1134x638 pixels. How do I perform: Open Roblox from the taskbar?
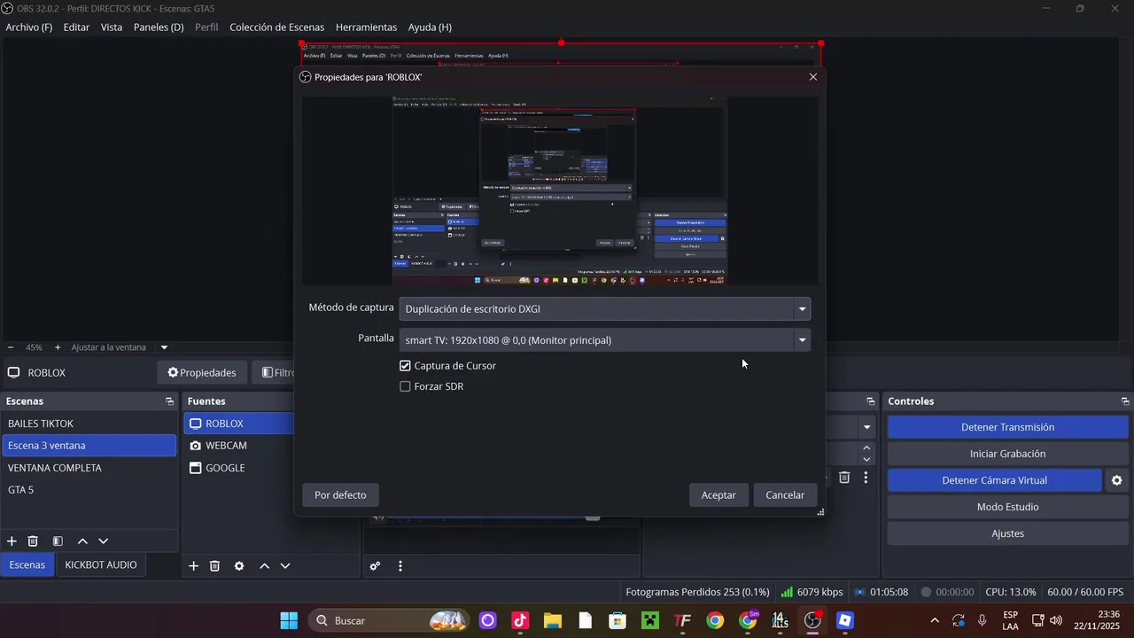point(845,620)
